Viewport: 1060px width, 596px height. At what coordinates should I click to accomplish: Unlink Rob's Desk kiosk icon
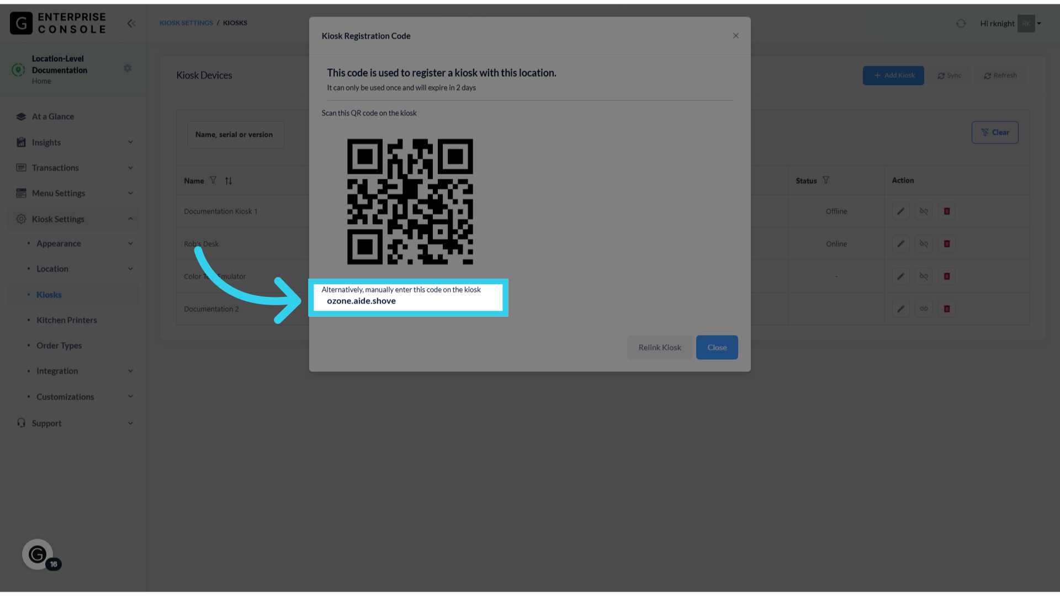(x=924, y=244)
